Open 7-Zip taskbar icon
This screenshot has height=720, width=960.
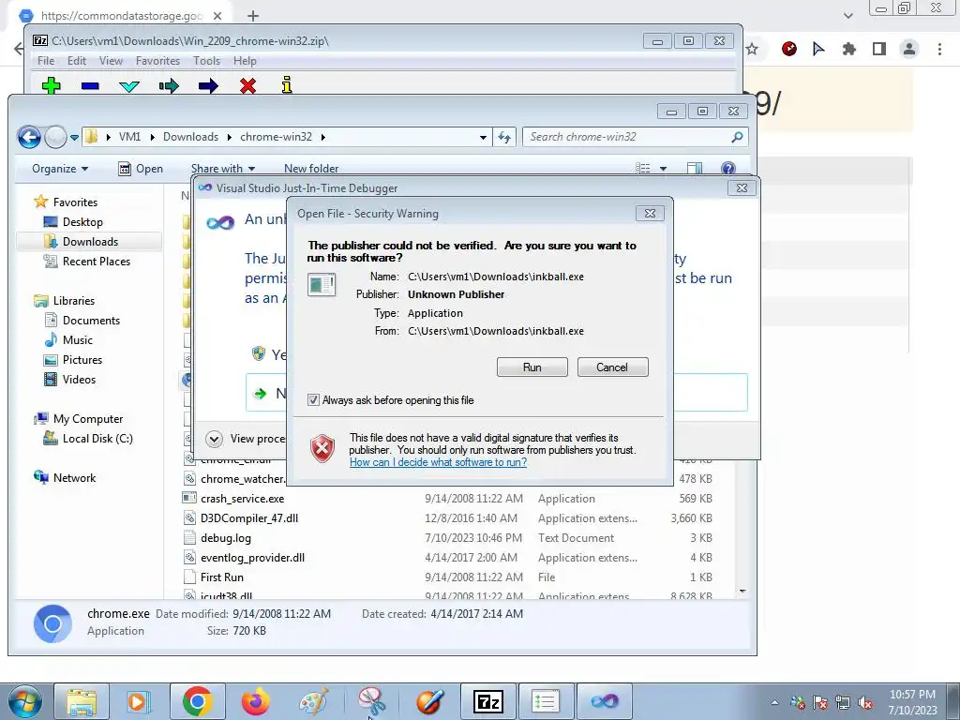pyautogui.click(x=487, y=701)
